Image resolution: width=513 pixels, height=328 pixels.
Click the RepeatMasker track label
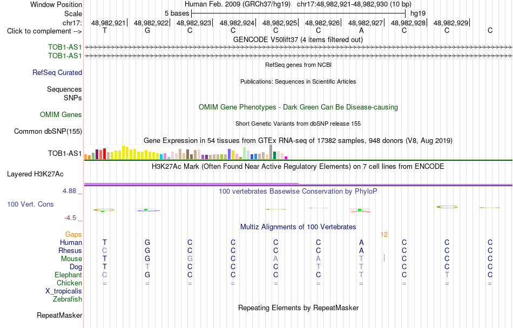pyautogui.click(x=59, y=315)
